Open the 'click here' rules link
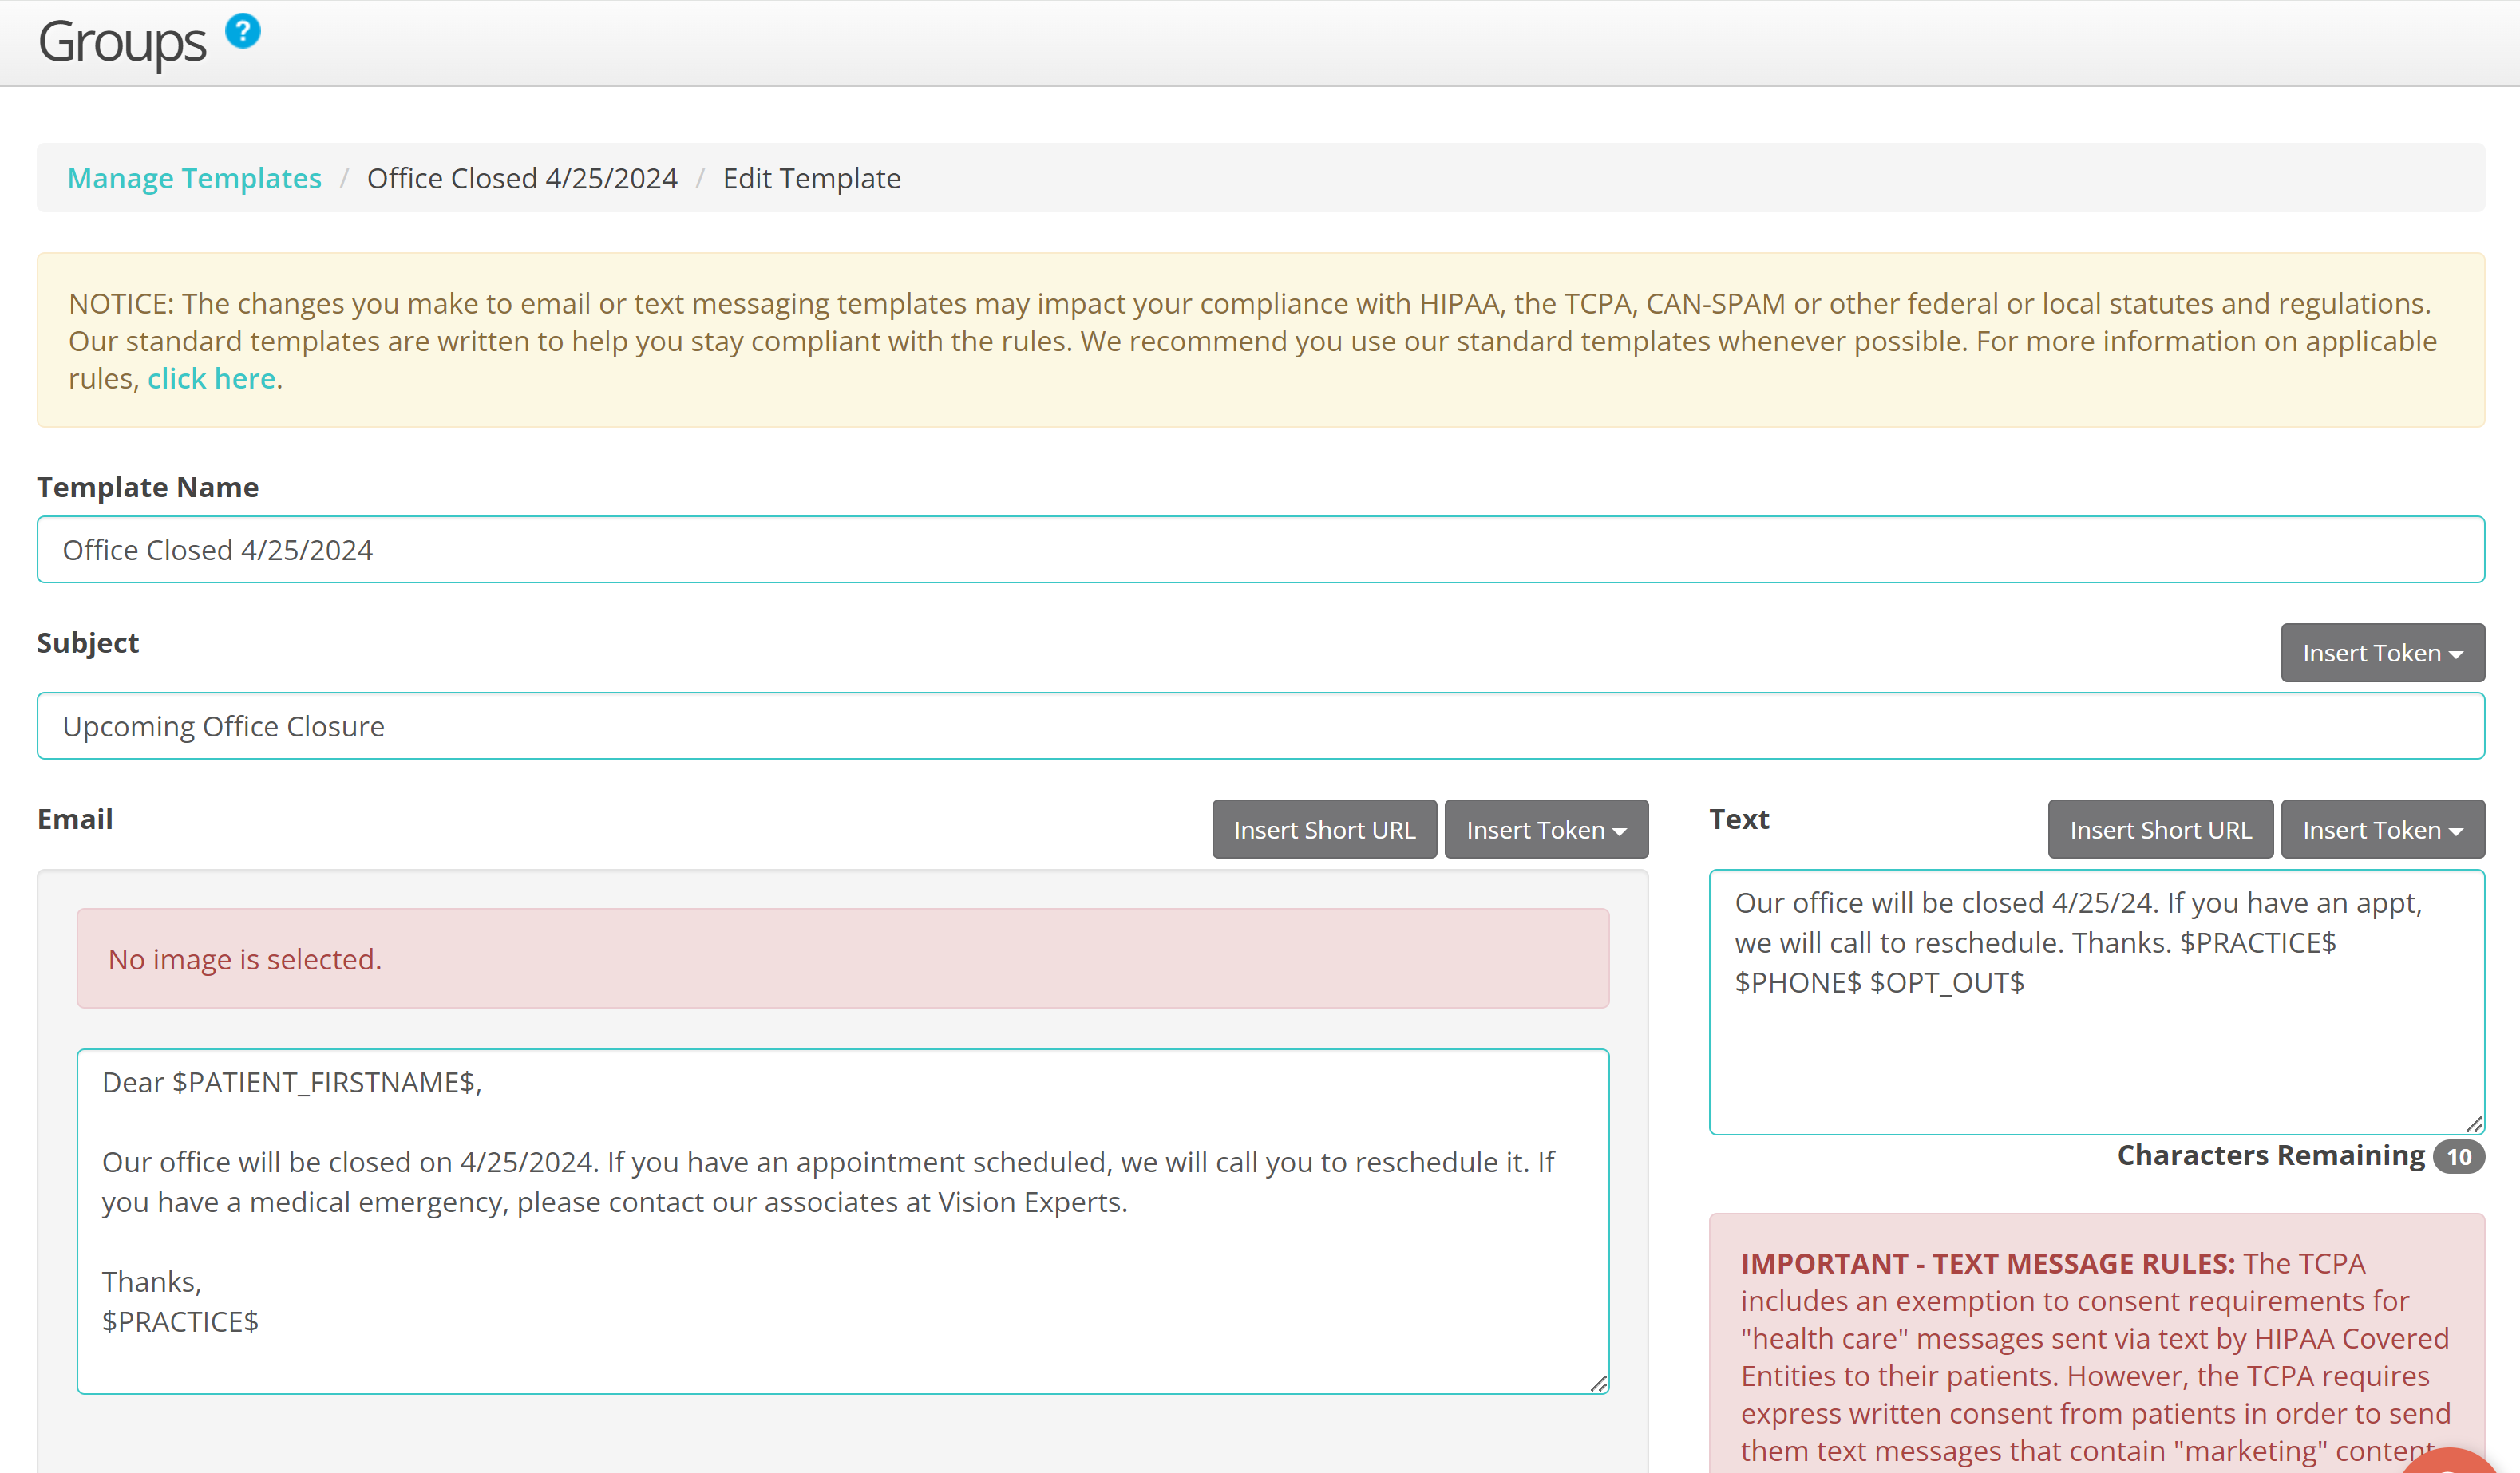The image size is (2520, 1473). 211,379
